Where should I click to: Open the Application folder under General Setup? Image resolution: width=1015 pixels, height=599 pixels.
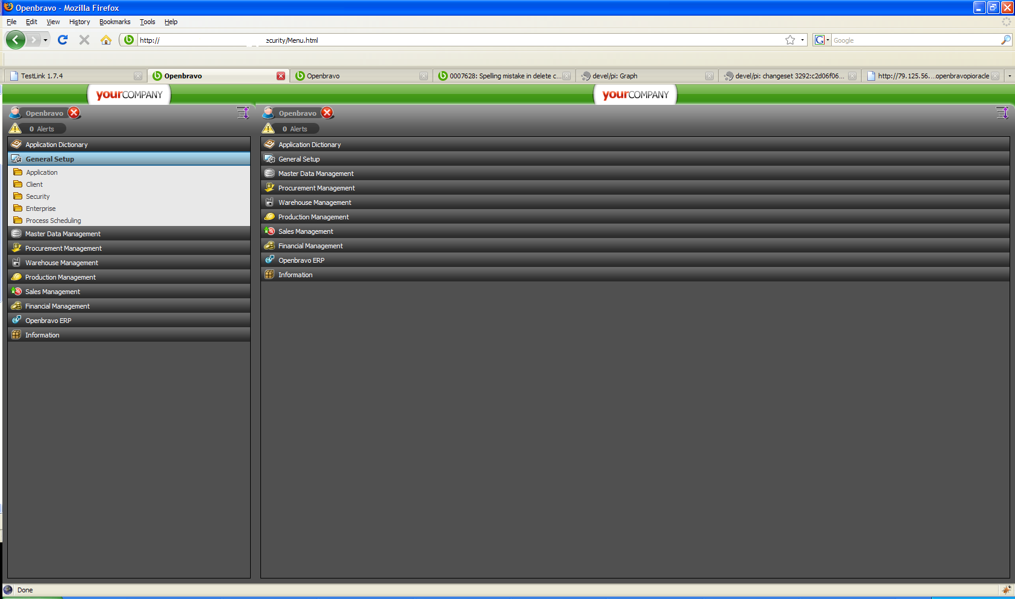pyautogui.click(x=42, y=172)
